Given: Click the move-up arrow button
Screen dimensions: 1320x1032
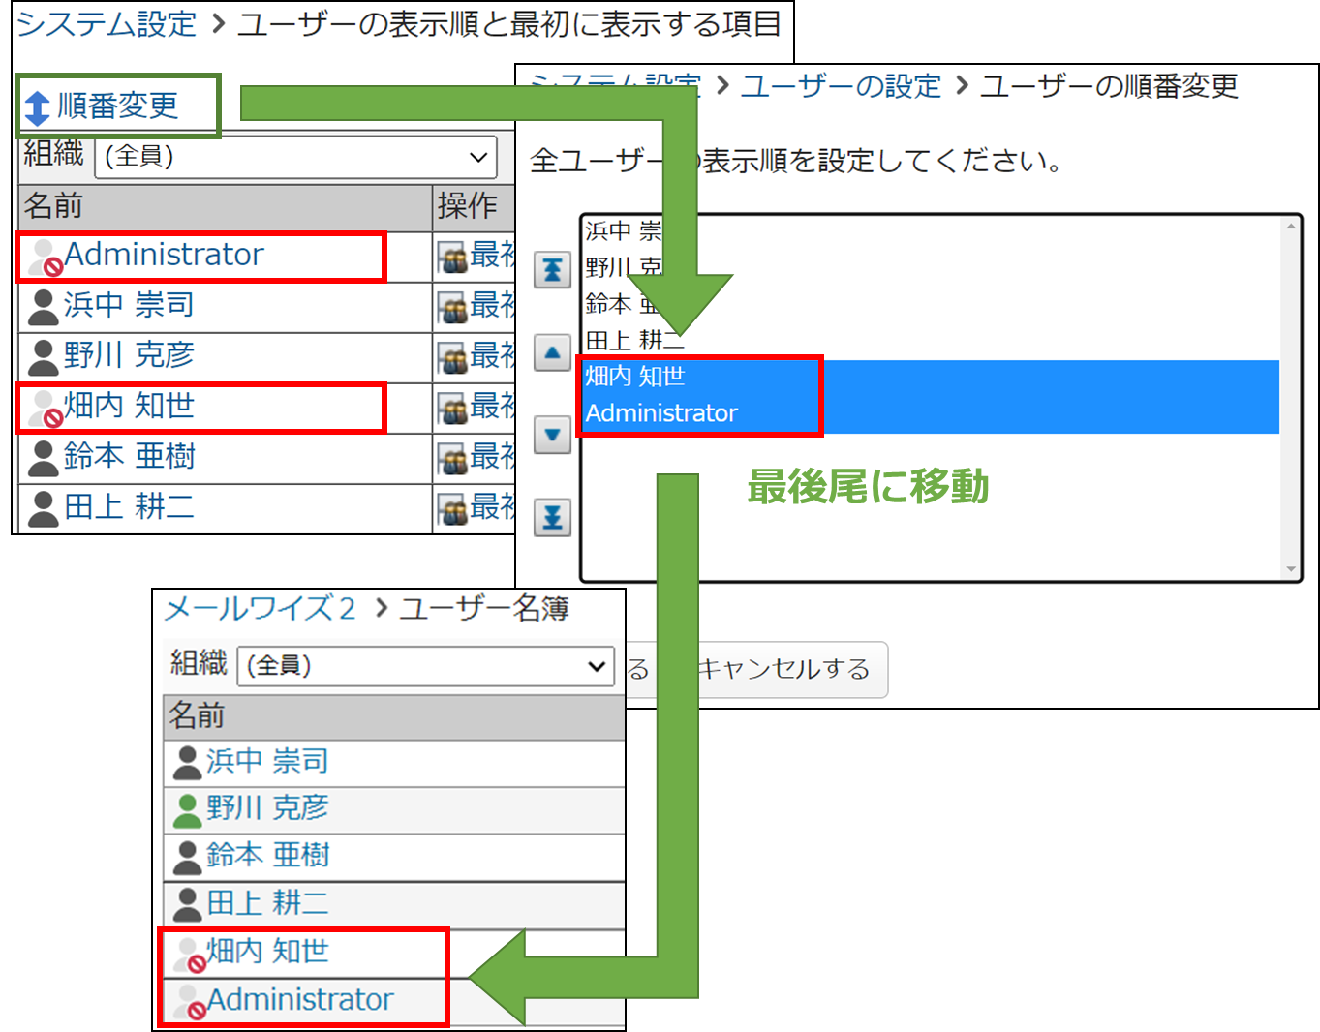Looking at the screenshot, I should point(552,352).
